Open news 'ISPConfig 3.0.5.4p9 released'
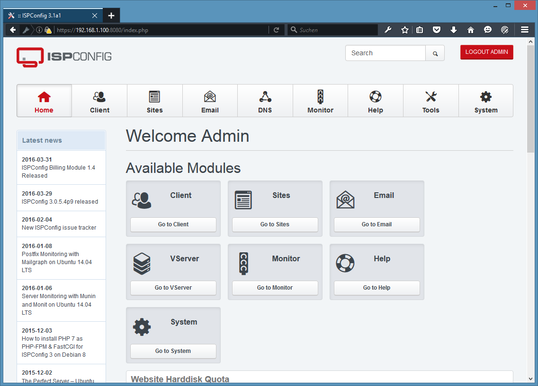Image resolution: width=538 pixels, height=386 pixels. click(x=60, y=202)
